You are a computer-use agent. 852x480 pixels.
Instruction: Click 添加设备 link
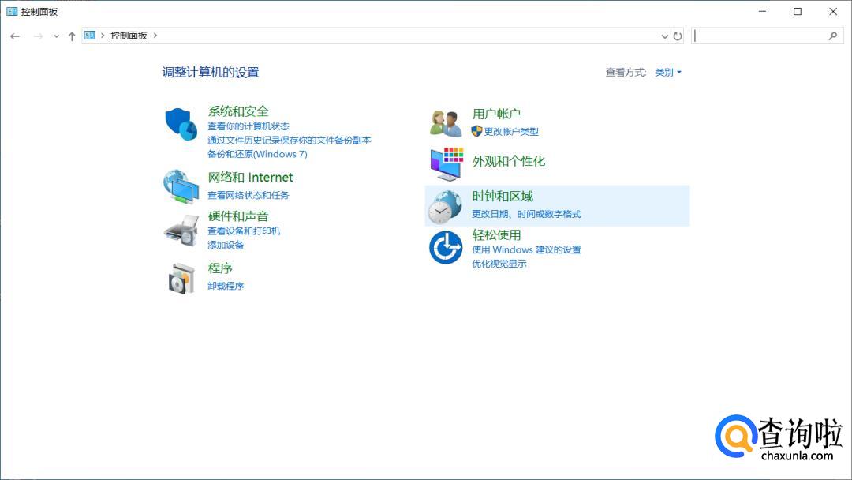click(x=226, y=246)
